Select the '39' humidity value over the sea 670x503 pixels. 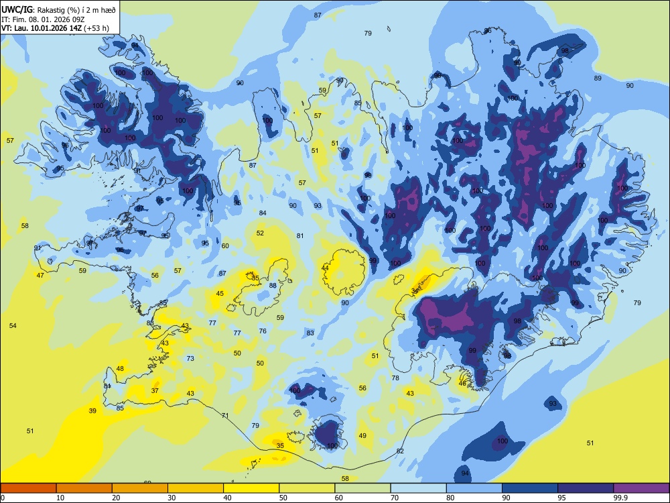tap(92, 410)
